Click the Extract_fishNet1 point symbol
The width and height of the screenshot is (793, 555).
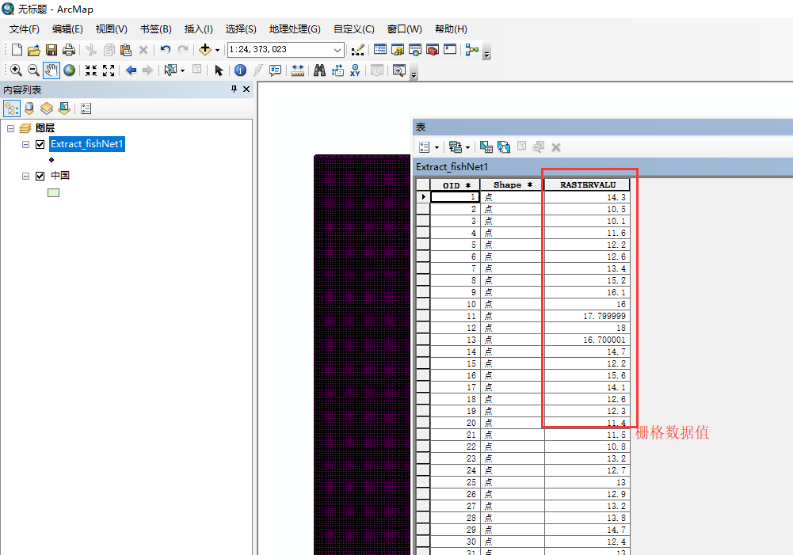click(x=51, y=160)
